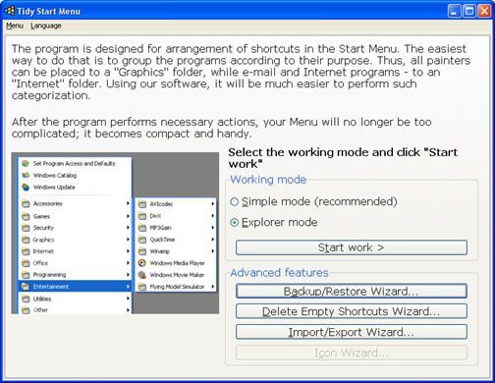Click the Windows Catalog icon in preview
This screenshot has width=495, height=383.
pos(26,175)
